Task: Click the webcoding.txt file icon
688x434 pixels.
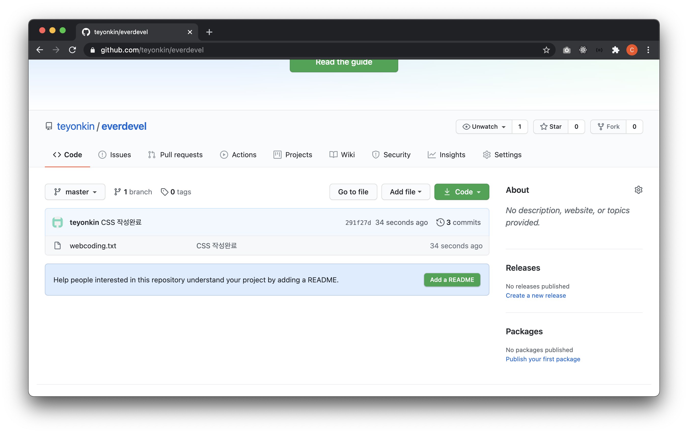Action: coord(58,245)
